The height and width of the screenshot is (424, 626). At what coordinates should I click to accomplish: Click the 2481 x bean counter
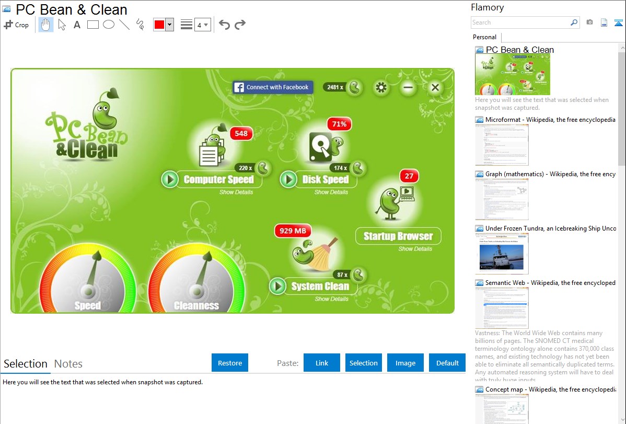(343, 87)
